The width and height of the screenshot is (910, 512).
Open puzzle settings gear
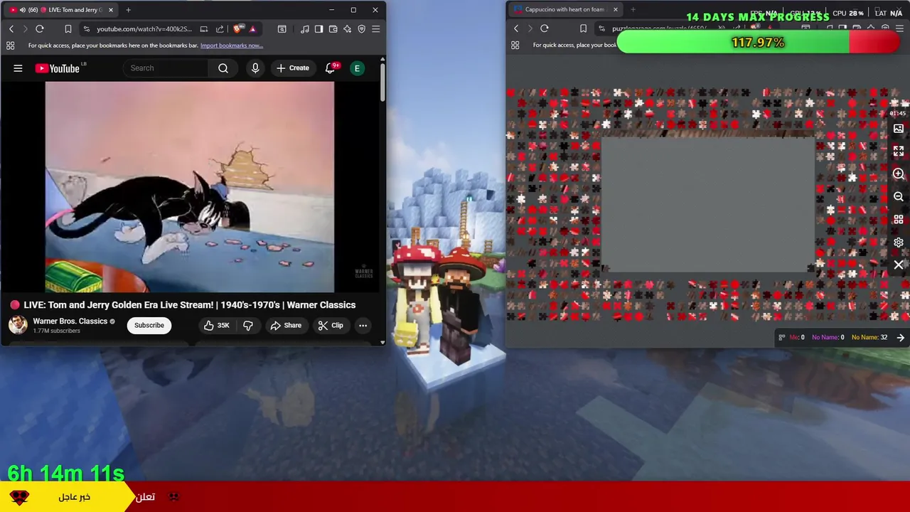click(899, 242)
